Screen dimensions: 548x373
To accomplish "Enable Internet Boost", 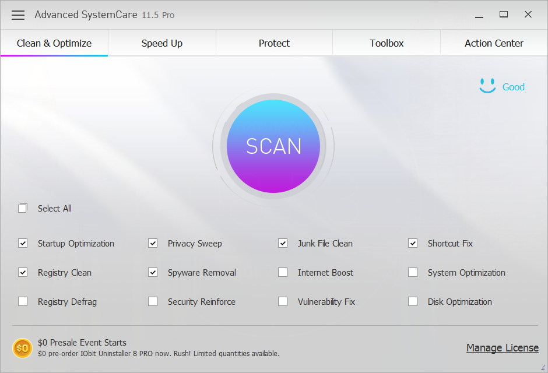I will (x=283, y=272).
